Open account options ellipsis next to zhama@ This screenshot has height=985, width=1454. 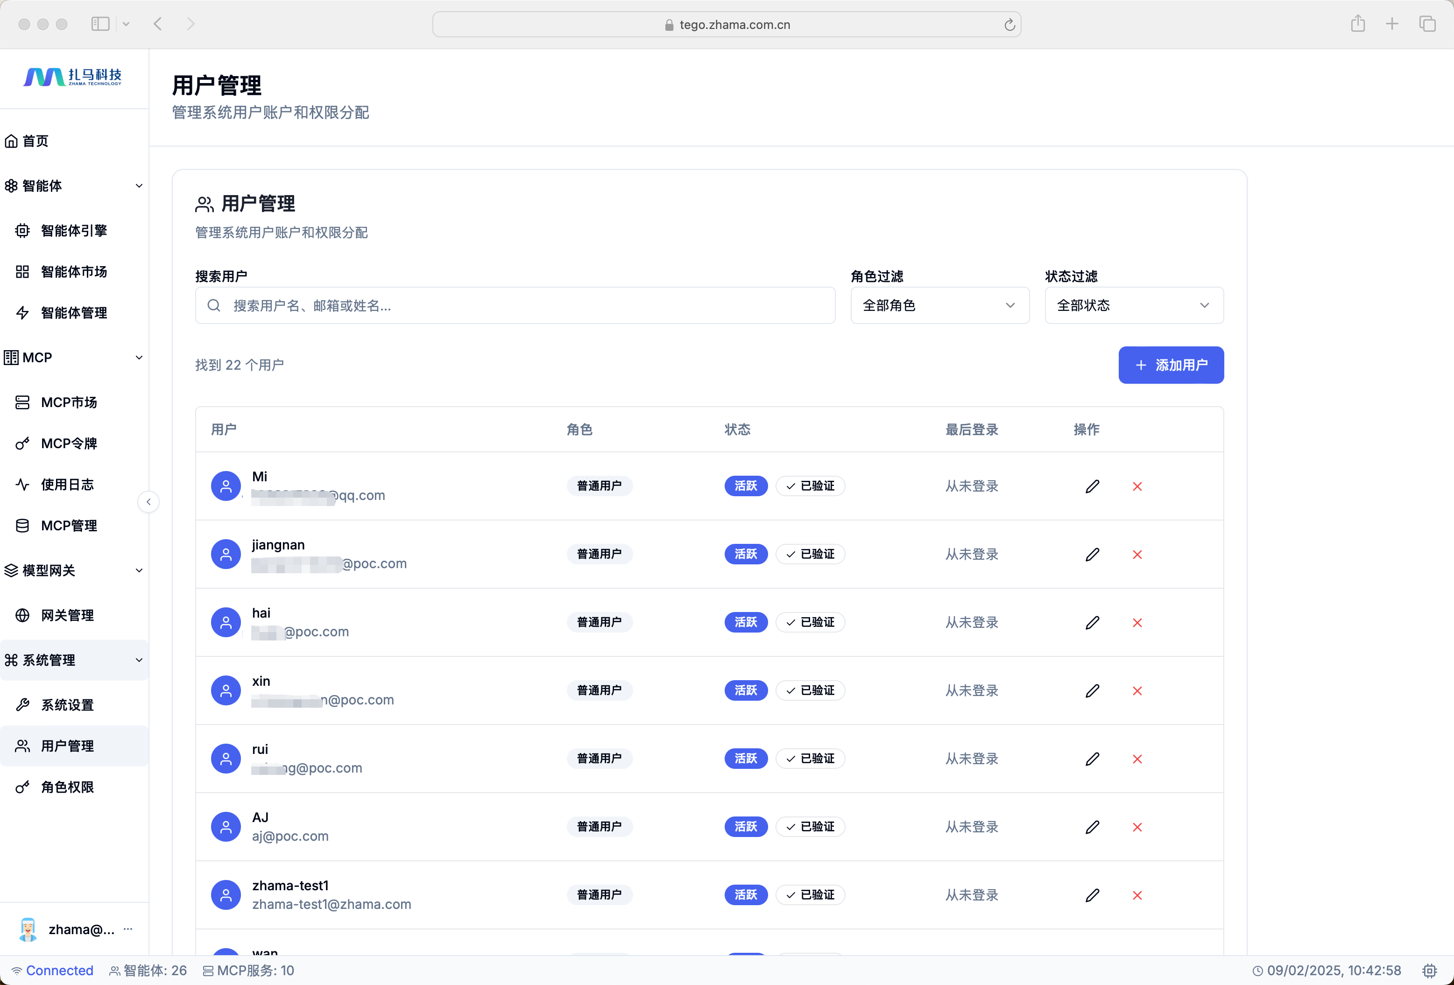pos(128,929)
